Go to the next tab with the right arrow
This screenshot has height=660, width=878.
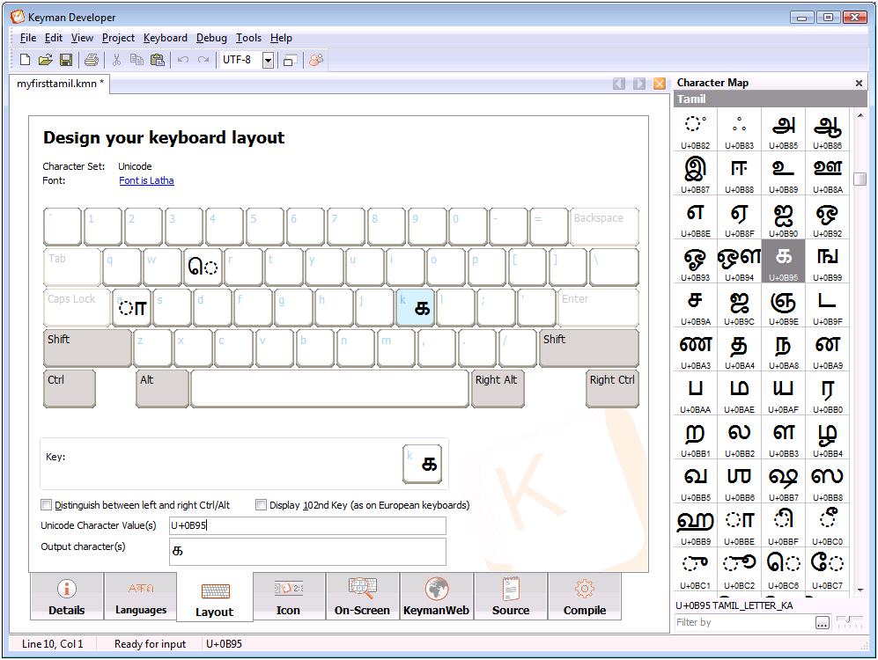coord(638,84)
